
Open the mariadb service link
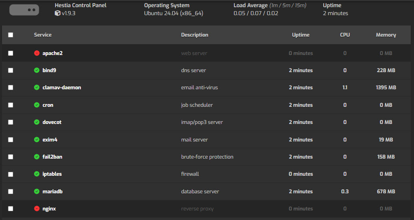[52, 191]
